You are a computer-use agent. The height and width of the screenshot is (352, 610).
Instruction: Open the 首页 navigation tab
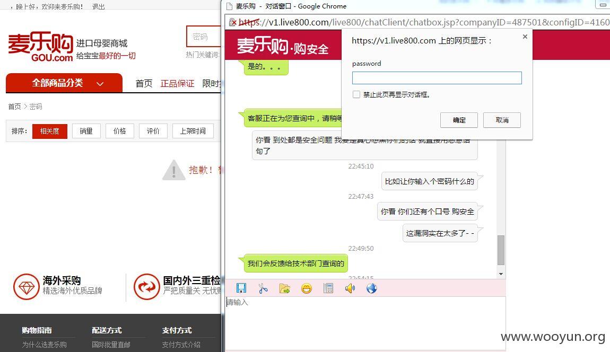tap(144, 84)
